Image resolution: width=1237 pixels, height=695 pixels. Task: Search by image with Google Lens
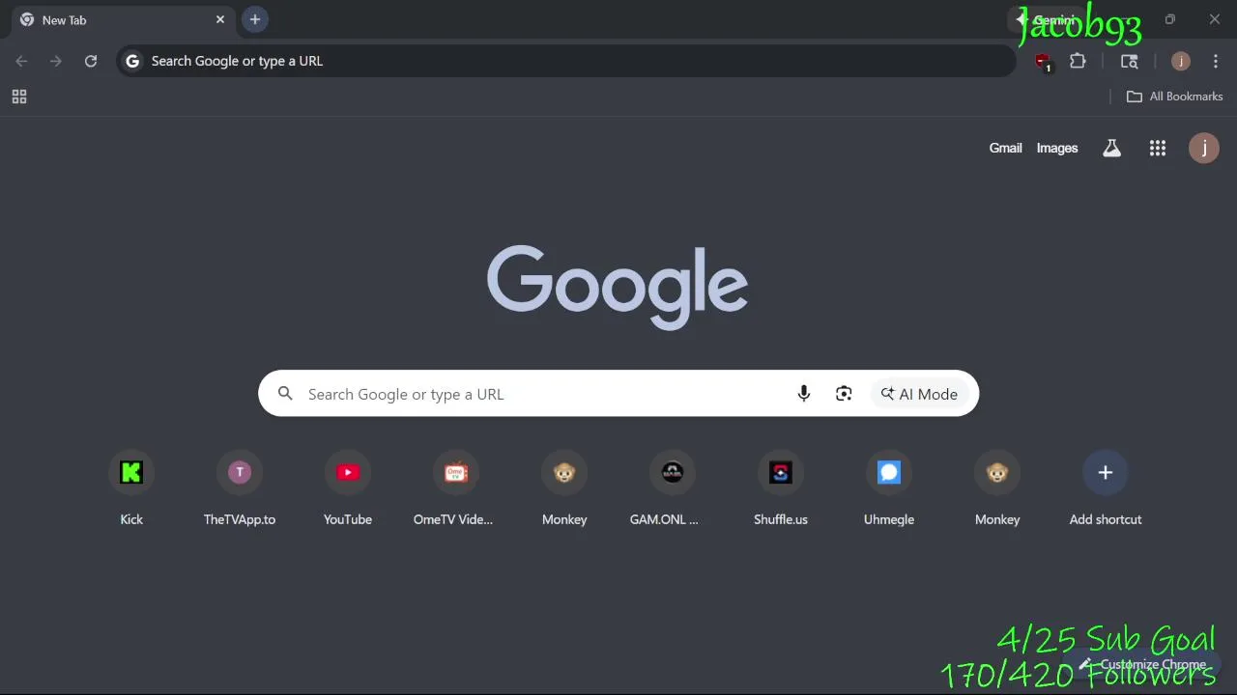pyautogui.click(x=844, y=394)
